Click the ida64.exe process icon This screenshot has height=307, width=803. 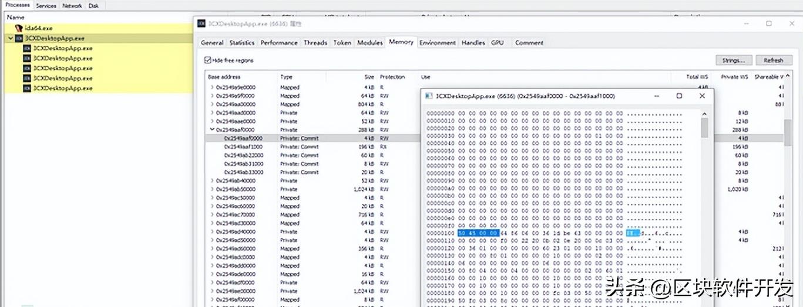click(19, 28)
